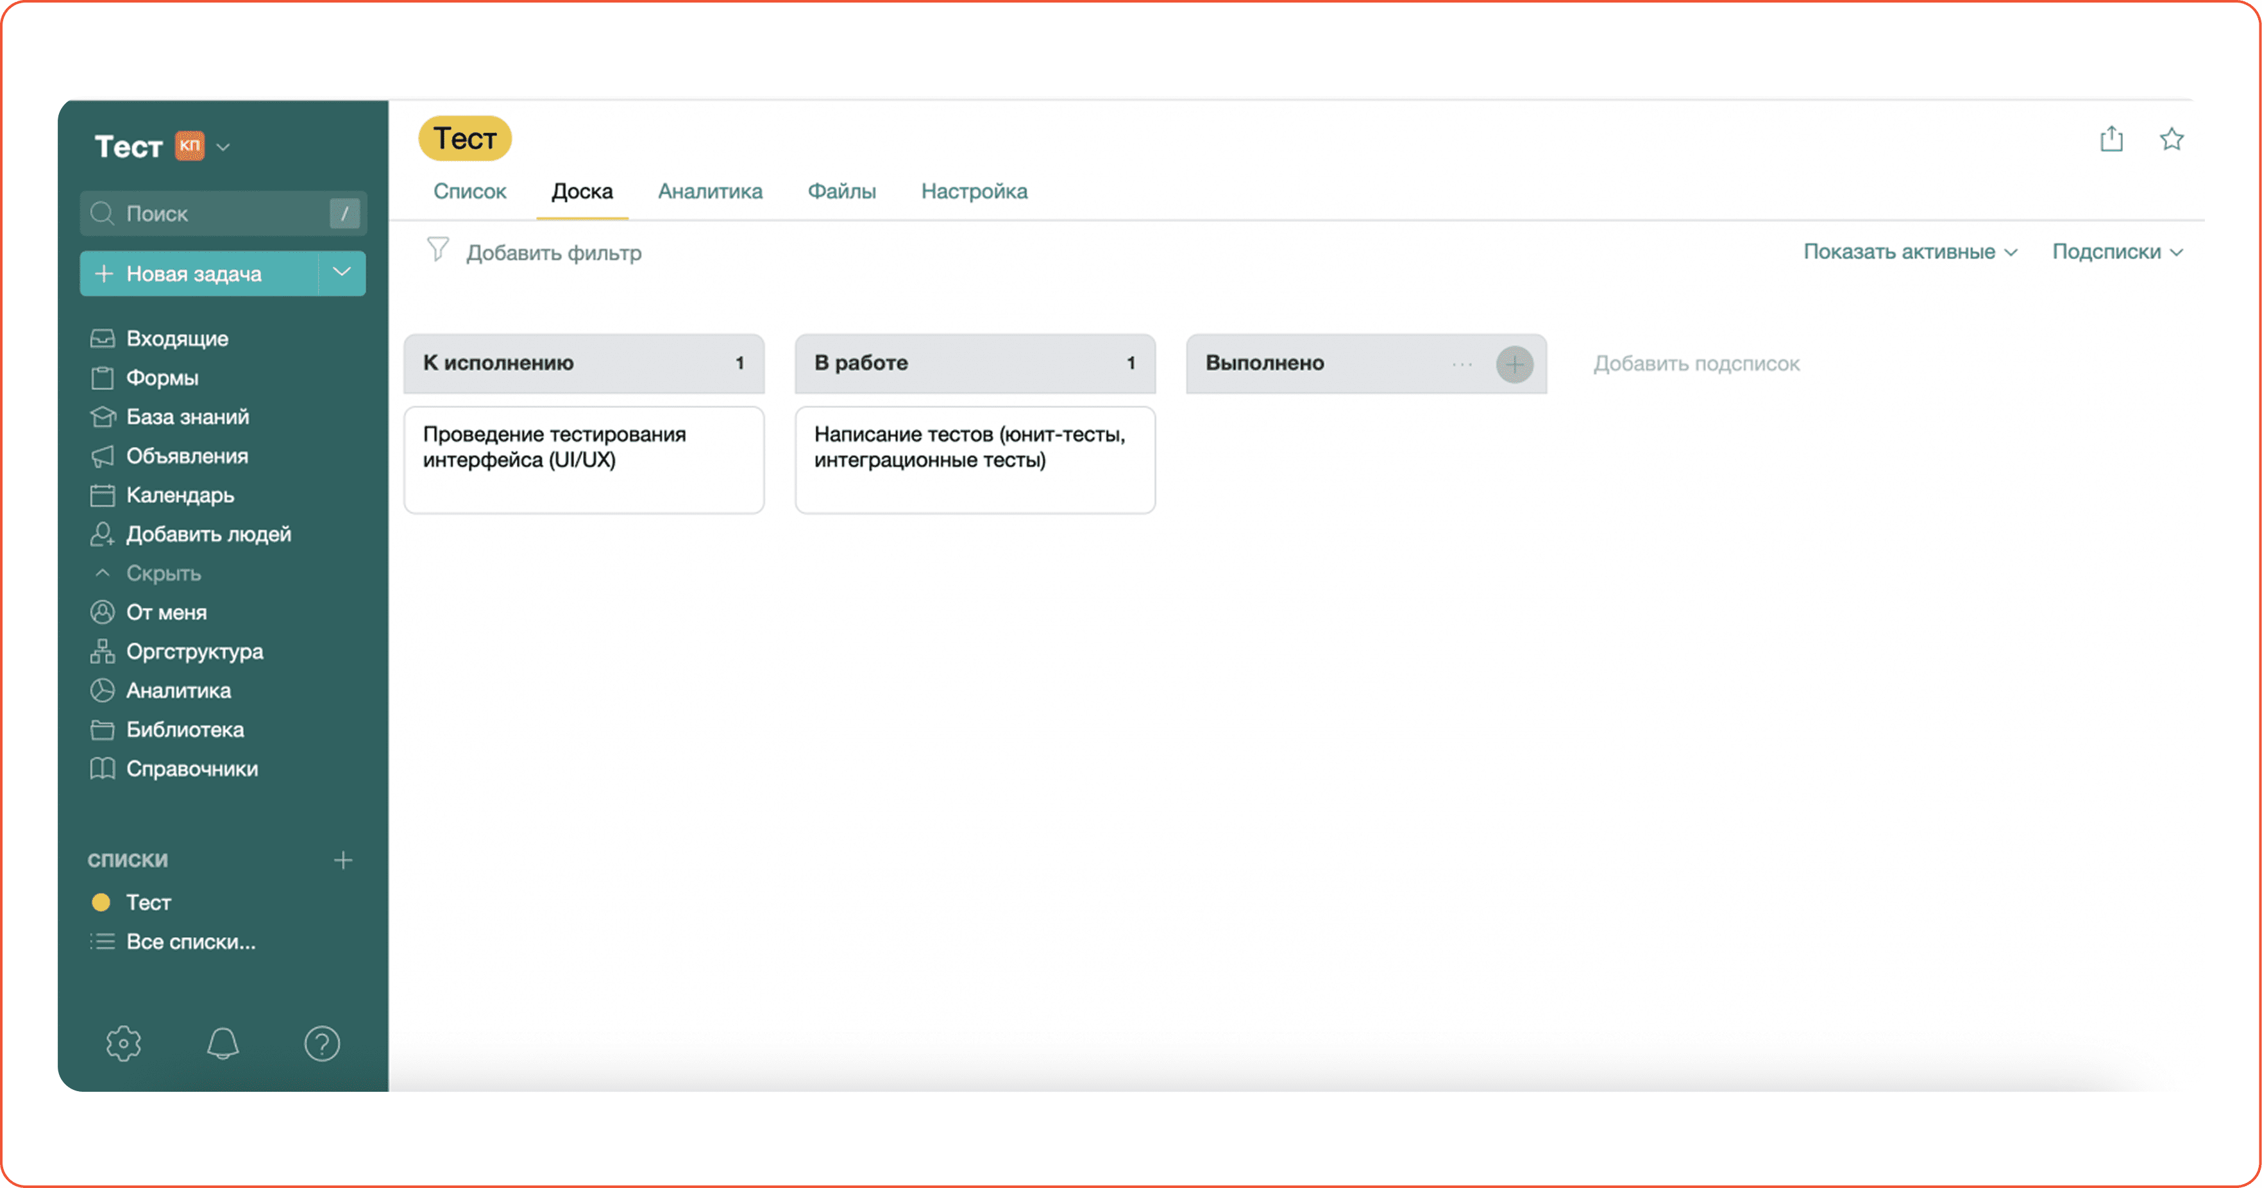Collapse sidebar items with Скрыть
The height and width of the screenshot is (1188, 2262).
click(164, 573)
